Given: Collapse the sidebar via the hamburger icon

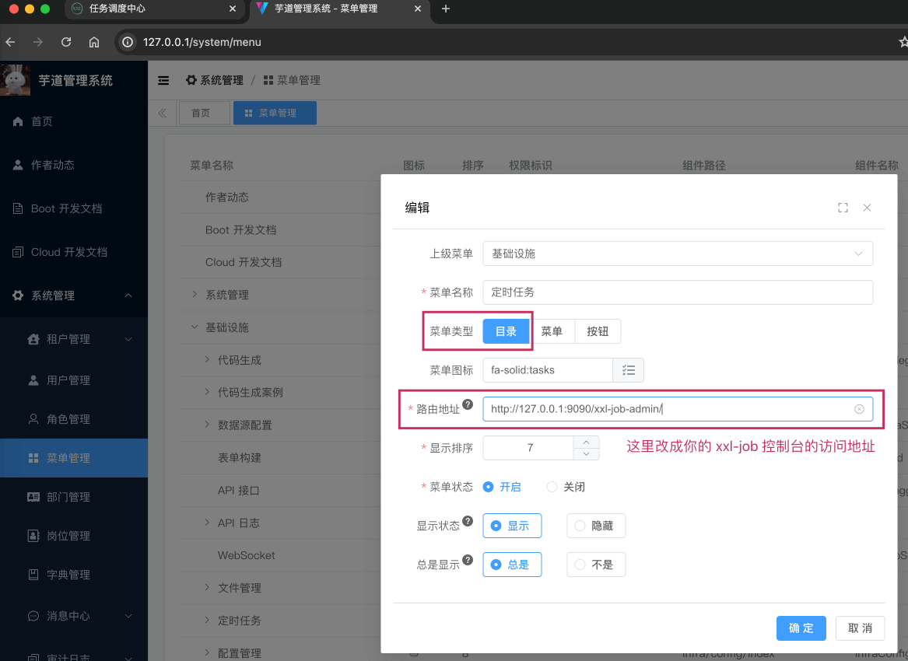Looking at the screenshot, I should [x=163, y=79].
